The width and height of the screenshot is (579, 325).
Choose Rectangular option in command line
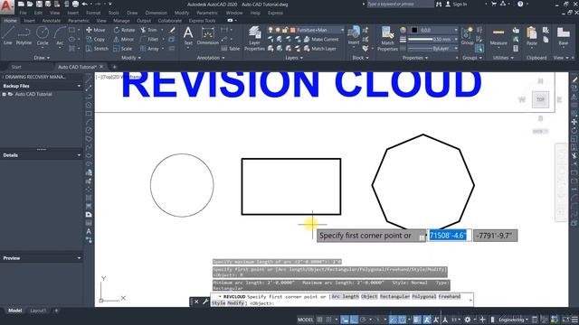click(x=394, y=296)
